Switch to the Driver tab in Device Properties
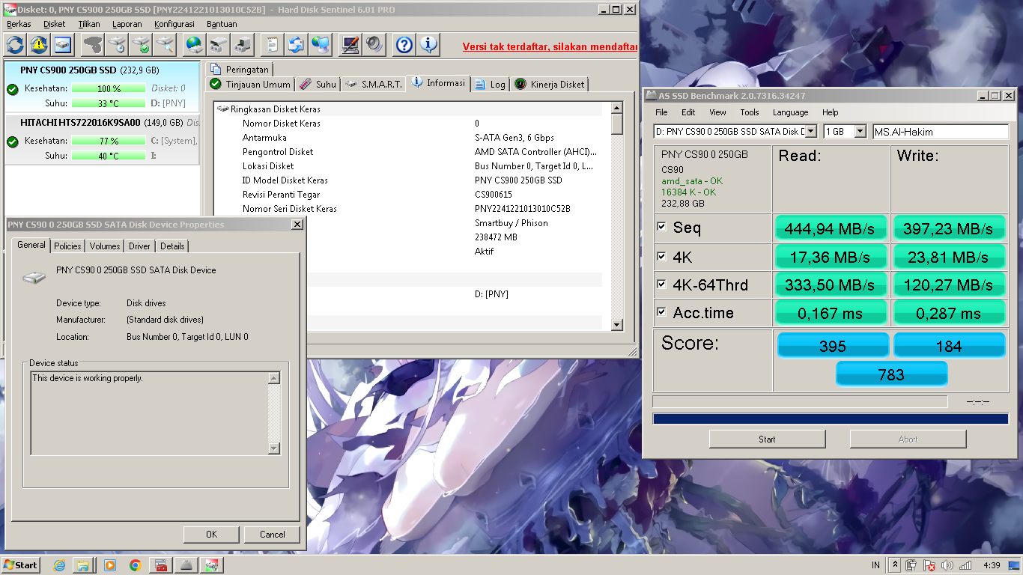The width and height of the screenshot is (1023, 575). click(x=139, y=246)
